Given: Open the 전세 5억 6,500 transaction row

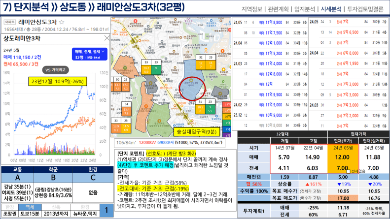Looking at the screenshot, I should pyautogui.click(x=349, y=32).
